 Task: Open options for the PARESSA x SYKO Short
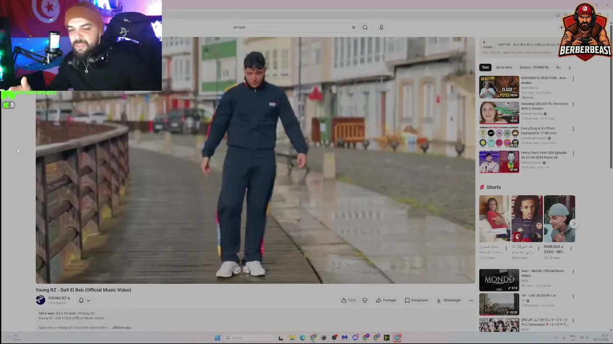(x=570, y=248)
